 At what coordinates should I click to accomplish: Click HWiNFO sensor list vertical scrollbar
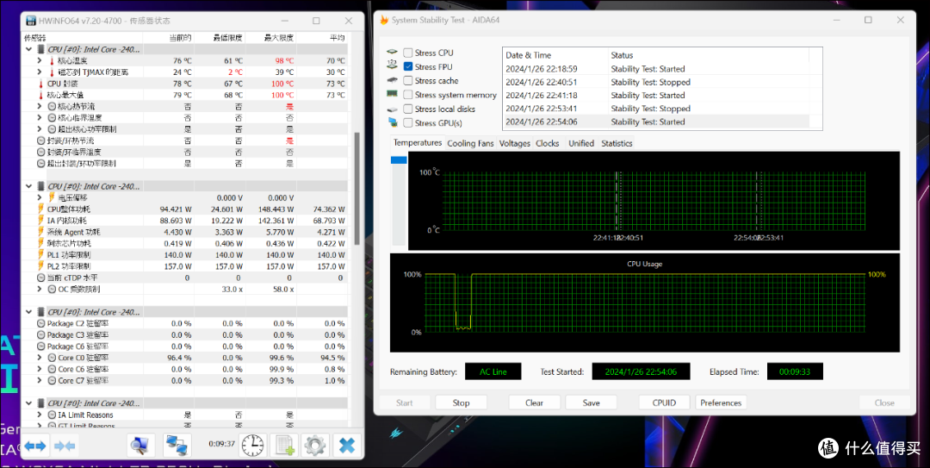click(357, 188)
